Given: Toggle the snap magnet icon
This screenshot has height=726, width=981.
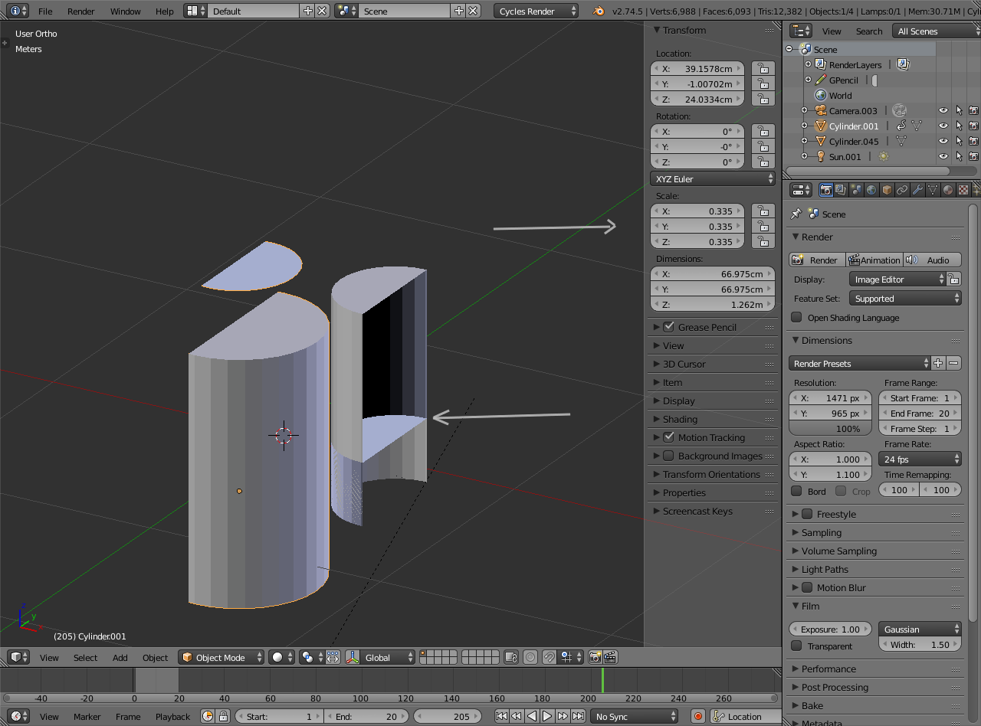Looking at the screenshot, I should pos(549,657).
